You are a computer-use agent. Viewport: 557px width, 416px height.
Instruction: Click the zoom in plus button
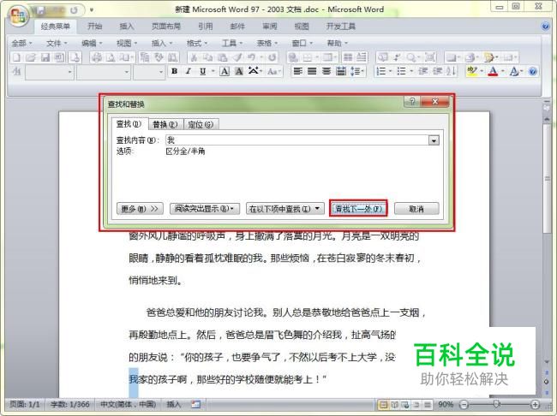pyautogui.click(x=535, y=404)
